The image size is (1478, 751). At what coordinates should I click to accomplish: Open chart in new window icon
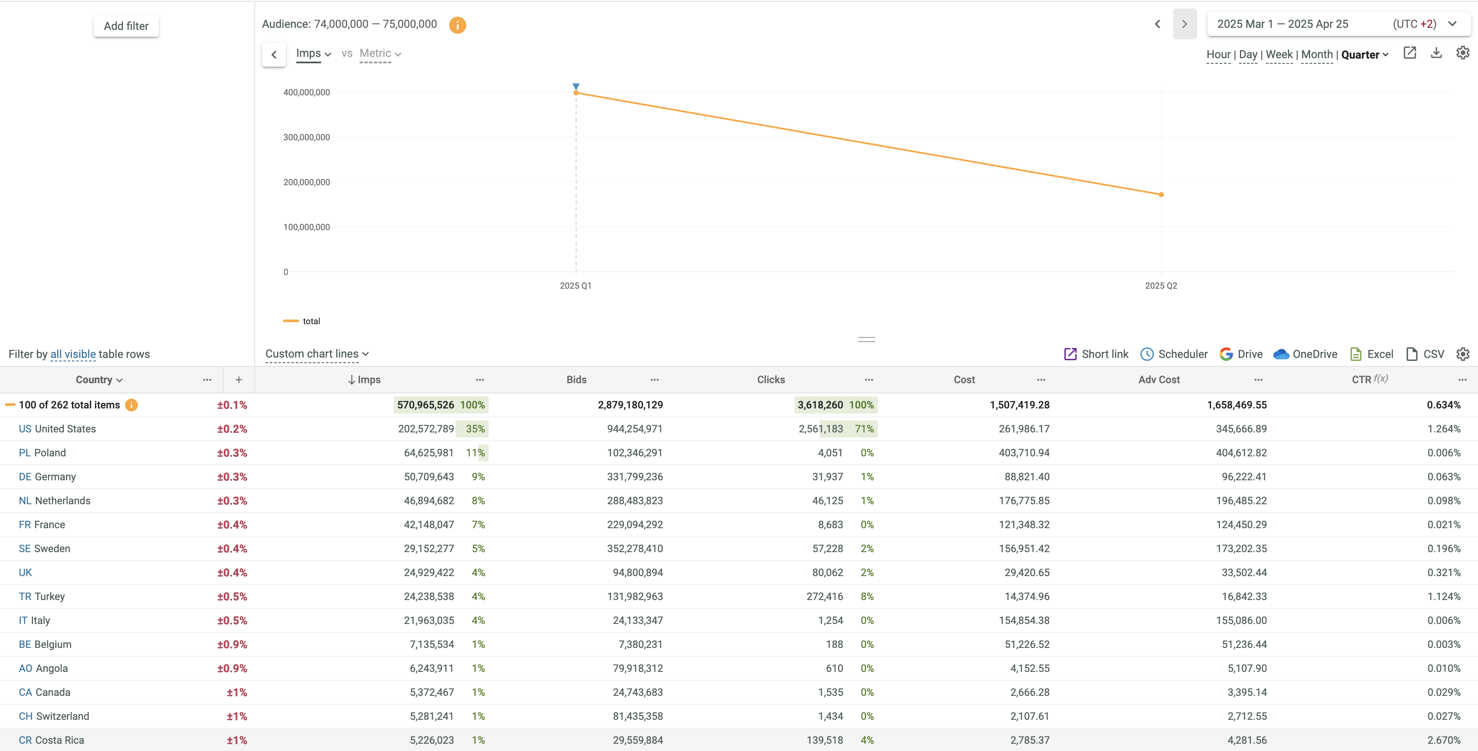tap(1410, 53)
